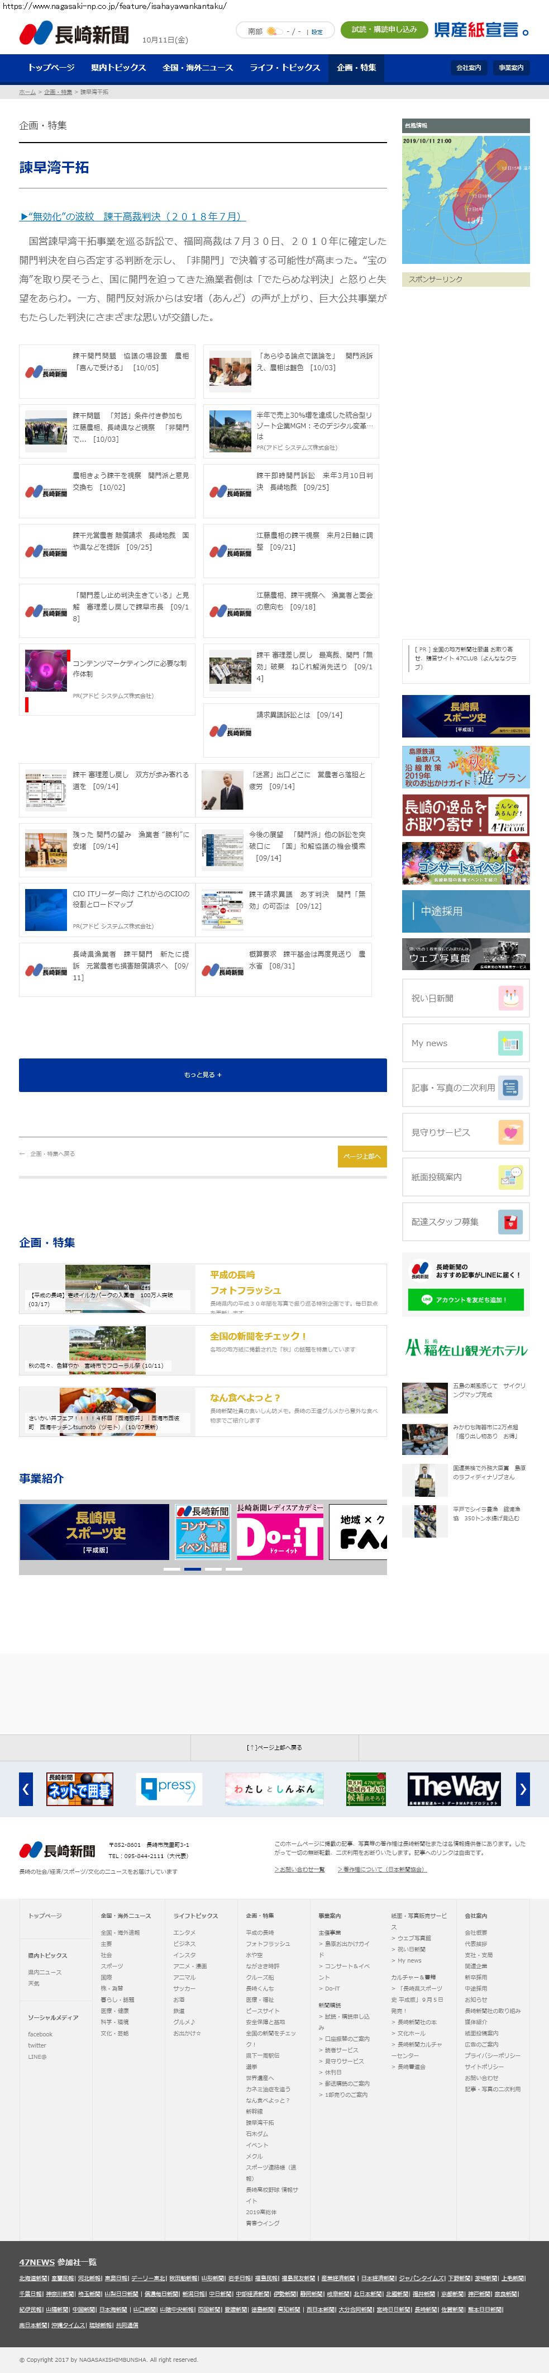Open トップページ in the navigation bar
549x2373 pixels.
click(51, 68)
